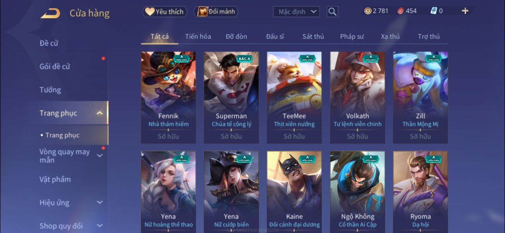This screenshot has width=505, height=233.
Task: Go back using the gold arrow icon
Action: [50, 13]
